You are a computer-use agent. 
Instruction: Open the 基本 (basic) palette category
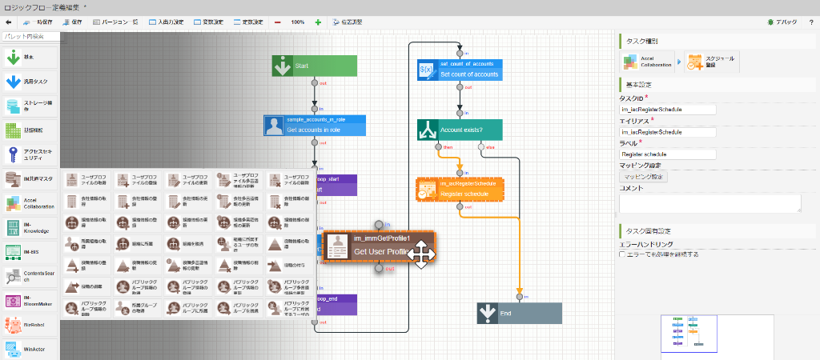pyautogui.click(x=30, y=57)
